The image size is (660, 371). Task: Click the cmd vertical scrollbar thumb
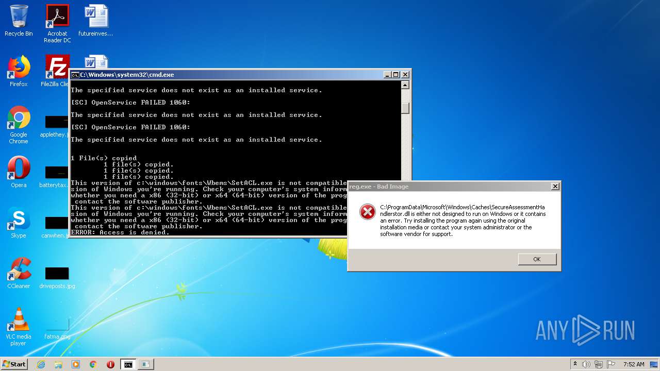click(x=405, y=108)
